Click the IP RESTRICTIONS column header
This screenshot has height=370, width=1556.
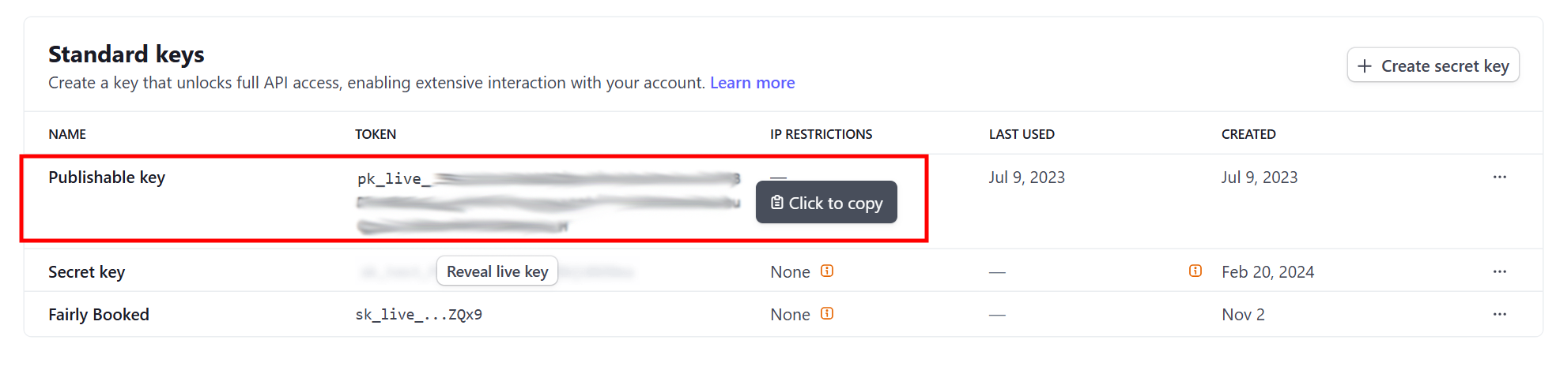click(821, 134)
